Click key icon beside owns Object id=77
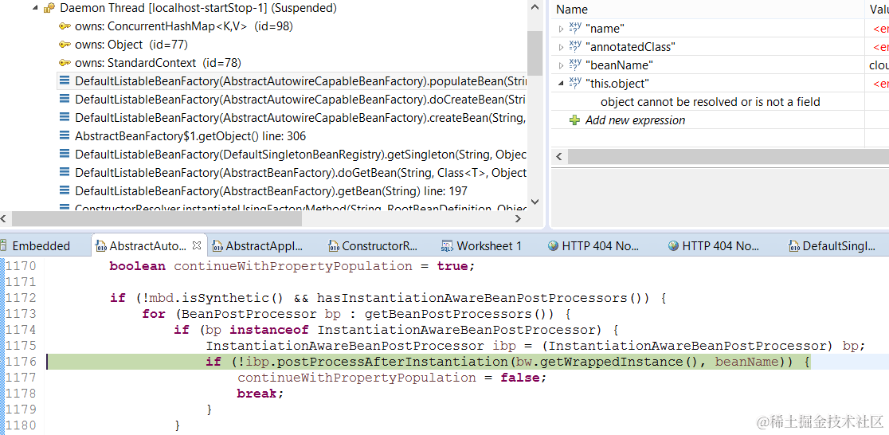Image resolution: width=889 pixels, height=435 pixels. click(x=65, y=45)
